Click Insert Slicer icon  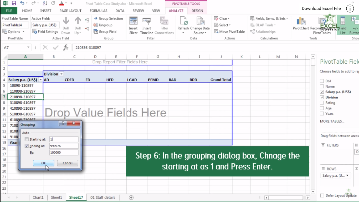click(133, 21)
